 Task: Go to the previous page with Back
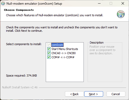coord(74,94)
